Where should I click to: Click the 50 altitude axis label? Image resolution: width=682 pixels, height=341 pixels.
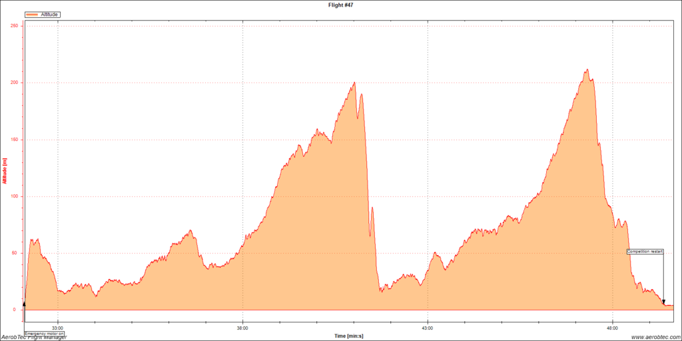pyautogui.click(x=15, y=253)
